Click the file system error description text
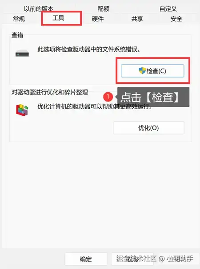This screenshot has width=200, height=269. tap(89, 49)
